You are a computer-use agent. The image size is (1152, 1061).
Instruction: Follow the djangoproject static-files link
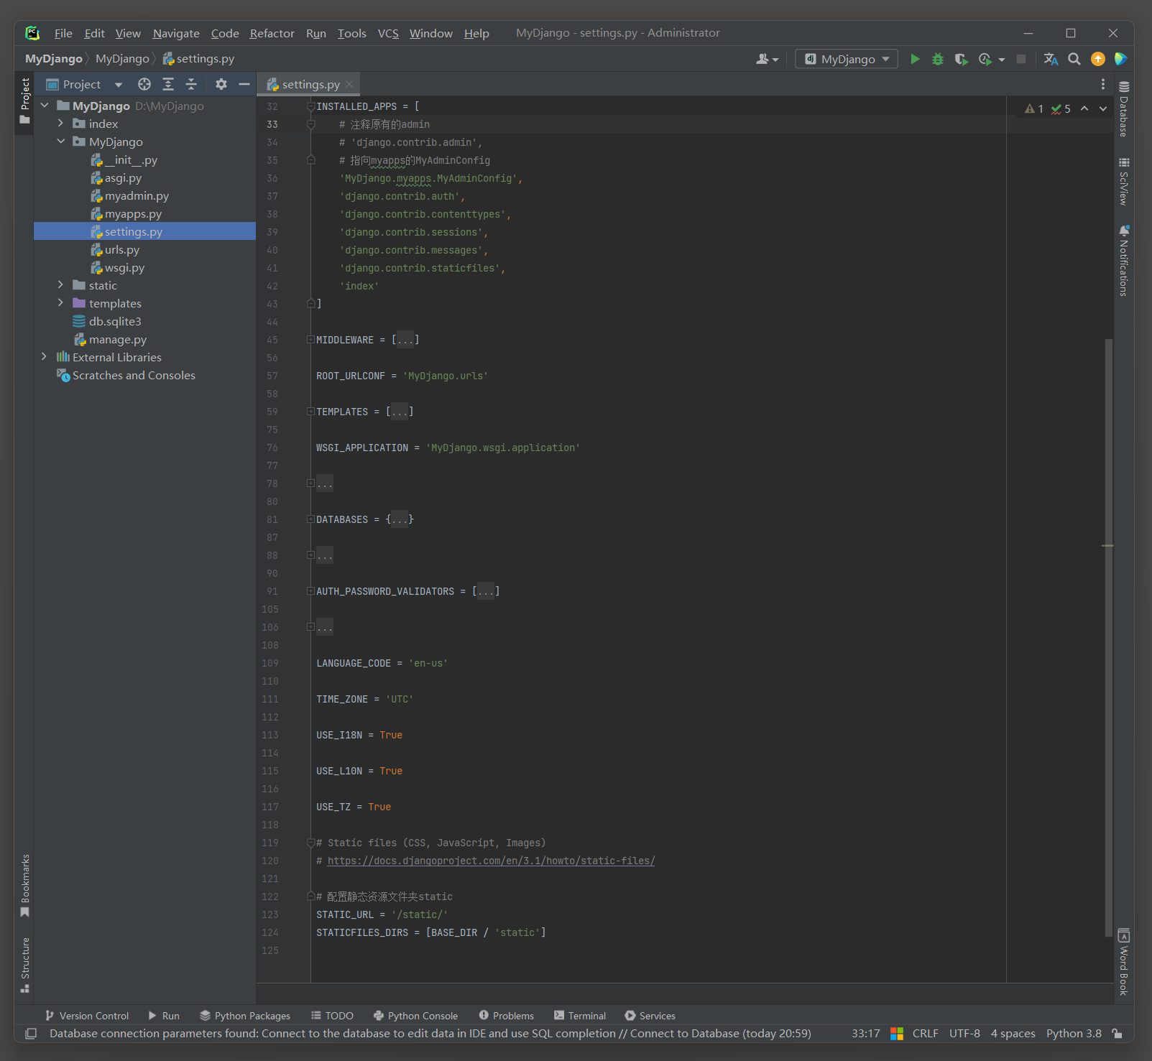[491, 861]
